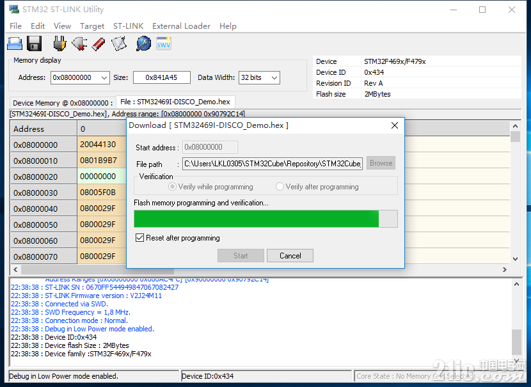The image size is (531, 387).
Task: Open the Edit menu
Action: tap(38, 26)
